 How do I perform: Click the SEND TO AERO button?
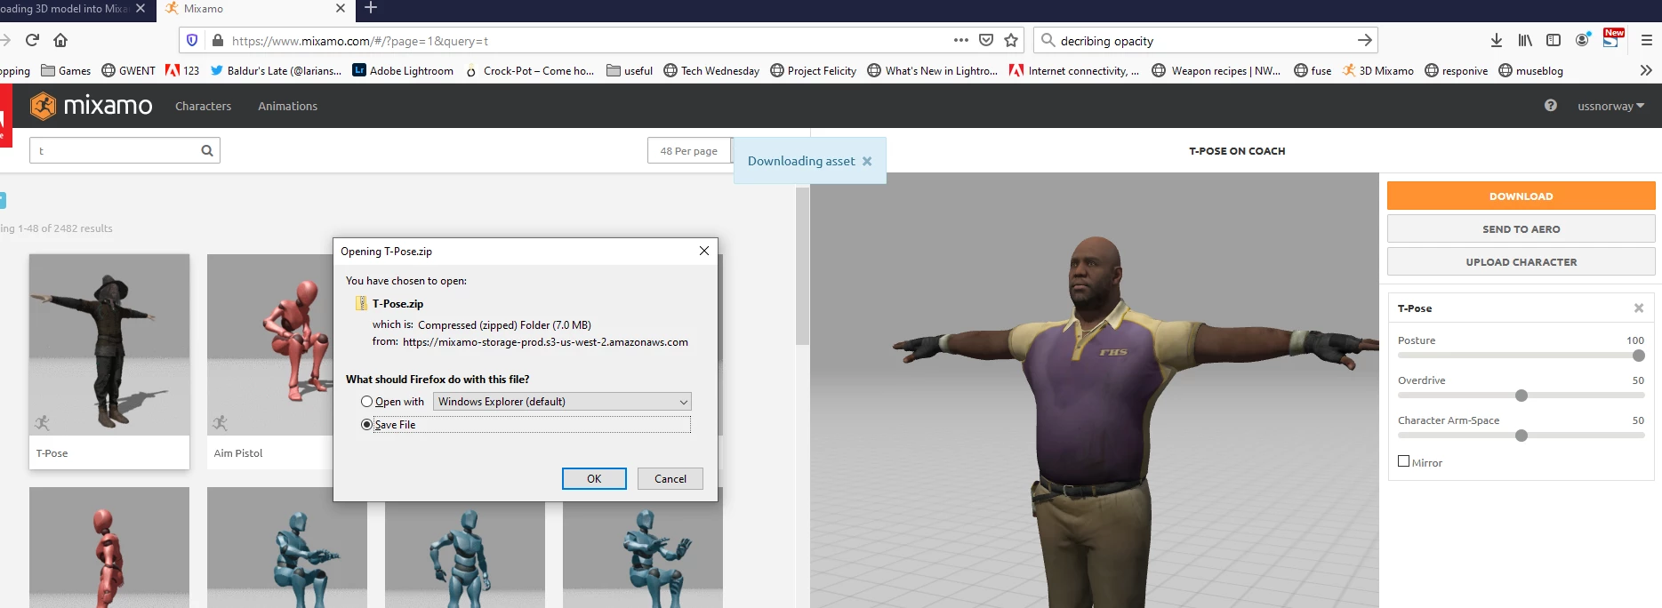click(x=1521, y=228)
